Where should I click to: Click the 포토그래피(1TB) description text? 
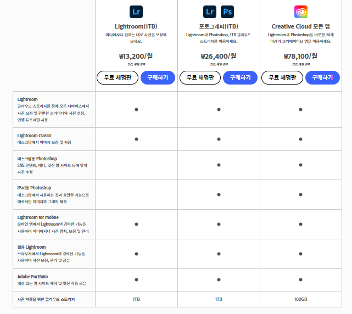[219, 38]
